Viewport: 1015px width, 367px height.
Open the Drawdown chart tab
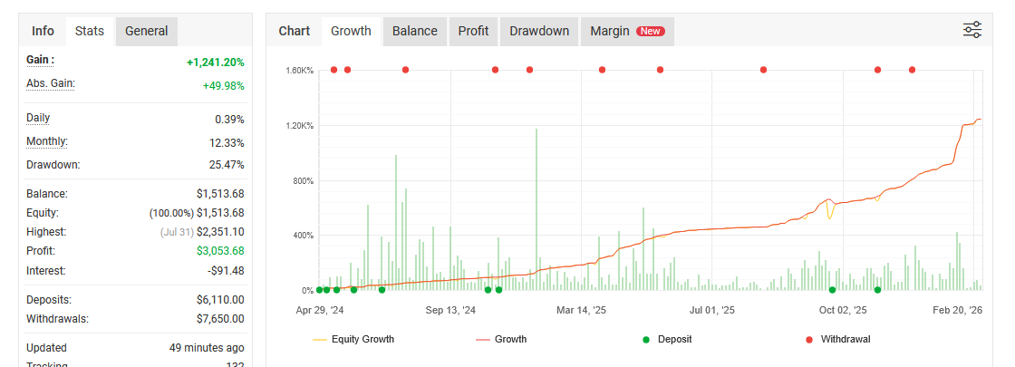(539, 31)
